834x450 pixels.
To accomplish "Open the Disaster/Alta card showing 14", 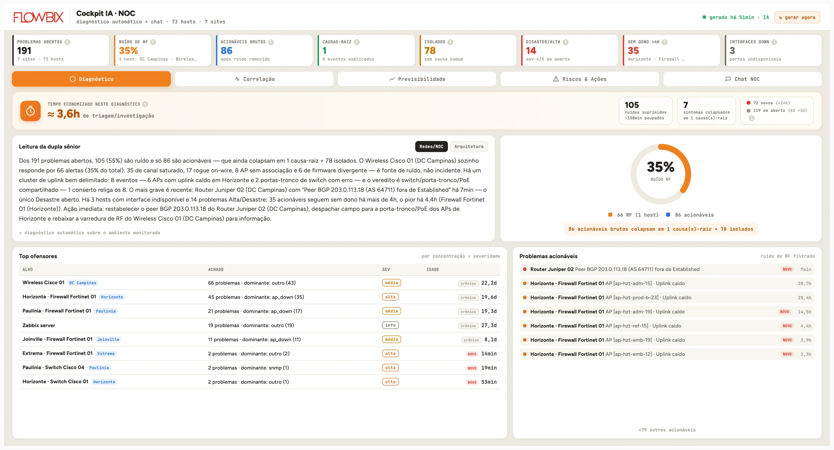I will click(x=570, y=51).
